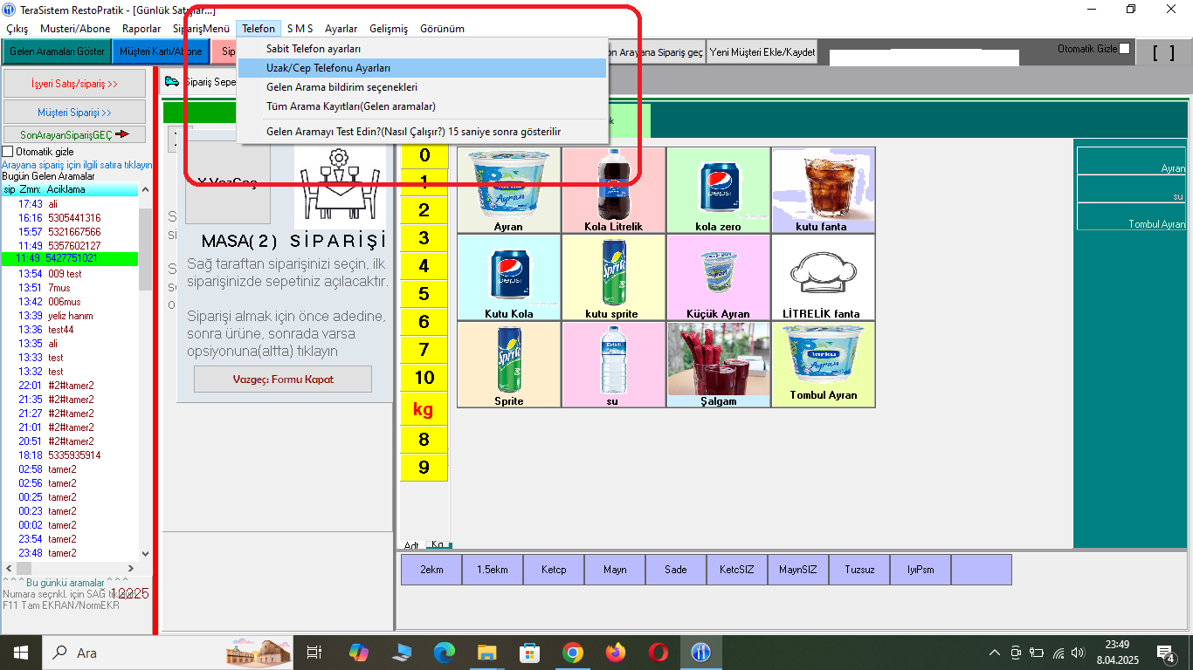The width and height of the screenshot is (1193, 670).
Task: Select the Şalgam product tile
Action: (x=718, y=365)
